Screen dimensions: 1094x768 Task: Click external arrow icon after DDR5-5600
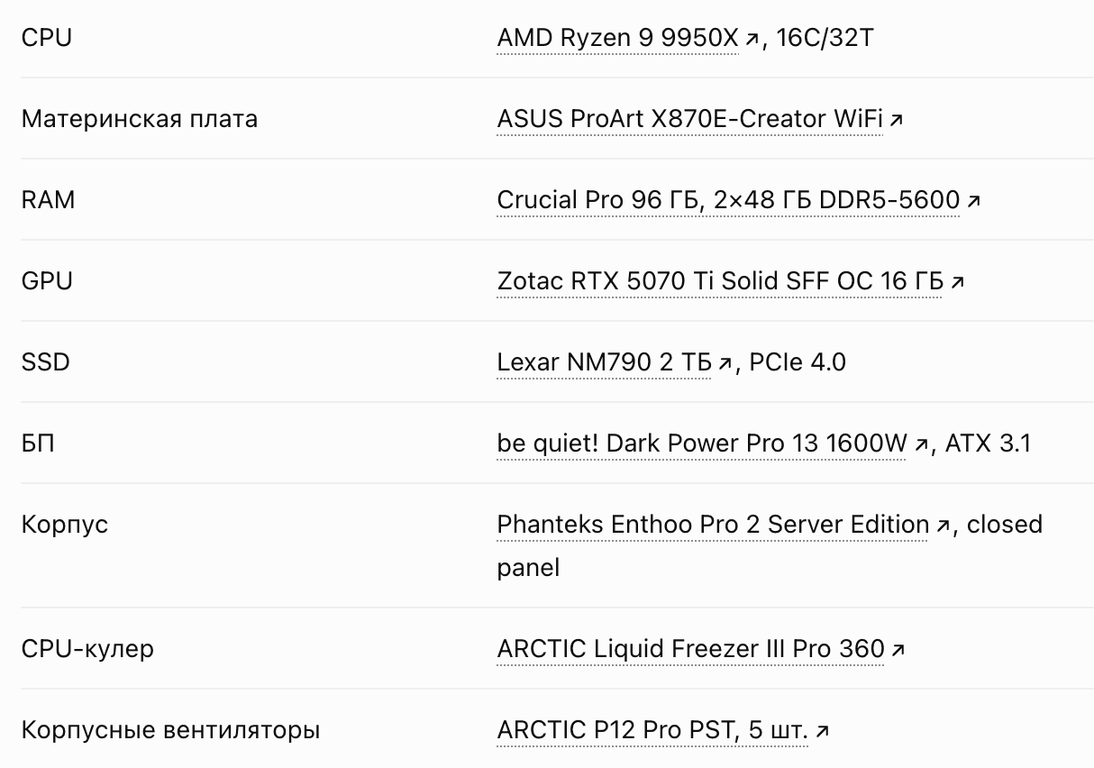point(973,202)
